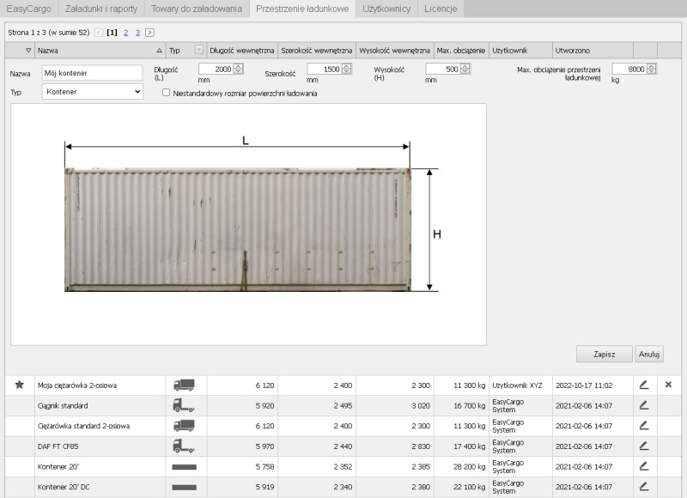Viewport: 687px width, 498px height.
Task: Edit the DAF FT CF85 row
Action: point(643,446)
